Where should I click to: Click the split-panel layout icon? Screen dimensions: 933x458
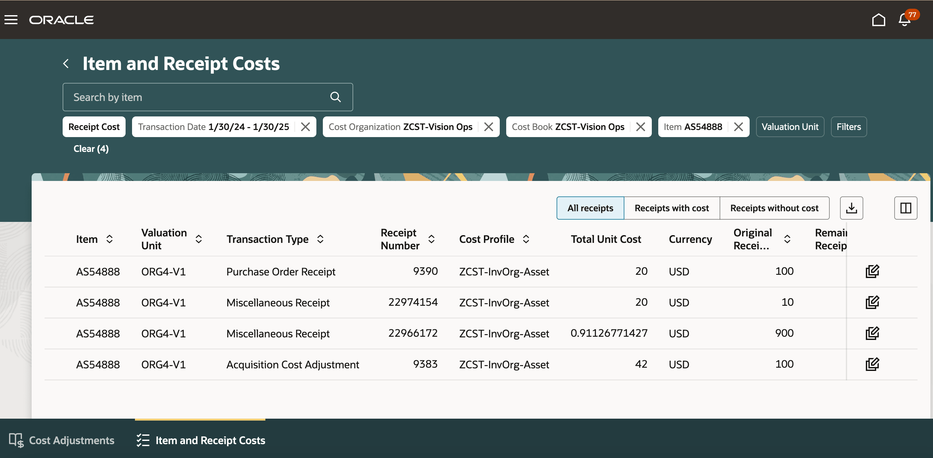coord(906,208)
